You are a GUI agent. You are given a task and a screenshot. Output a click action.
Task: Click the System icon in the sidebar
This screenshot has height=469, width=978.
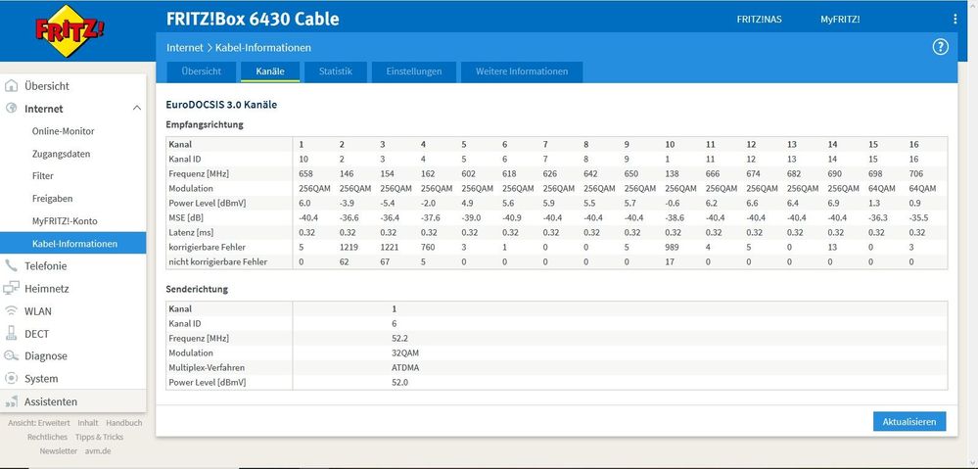click(x=11, y=378)
